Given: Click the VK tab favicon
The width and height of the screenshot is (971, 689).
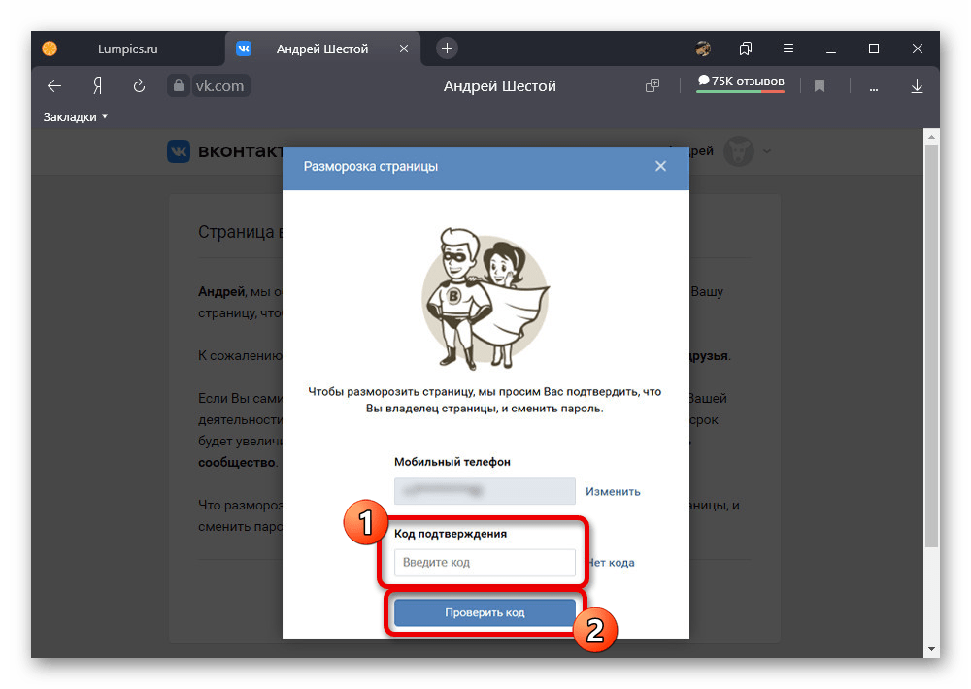Looking at the screenshot, I should 244,49.
